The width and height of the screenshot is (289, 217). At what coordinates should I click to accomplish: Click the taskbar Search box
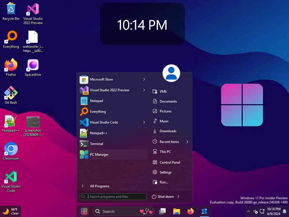pyautogui.click(x=123, y=211)
